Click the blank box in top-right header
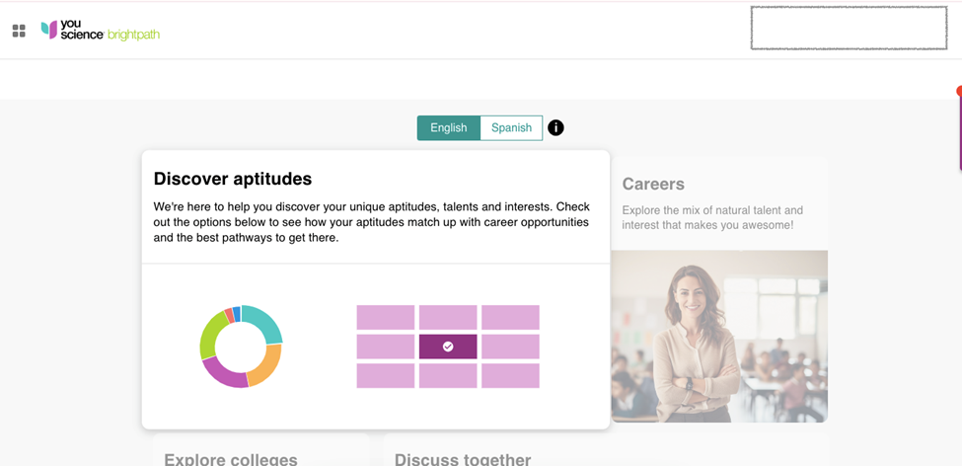This screenshot has width=962, height=466. pyautogui.click(x=849, y=28)
